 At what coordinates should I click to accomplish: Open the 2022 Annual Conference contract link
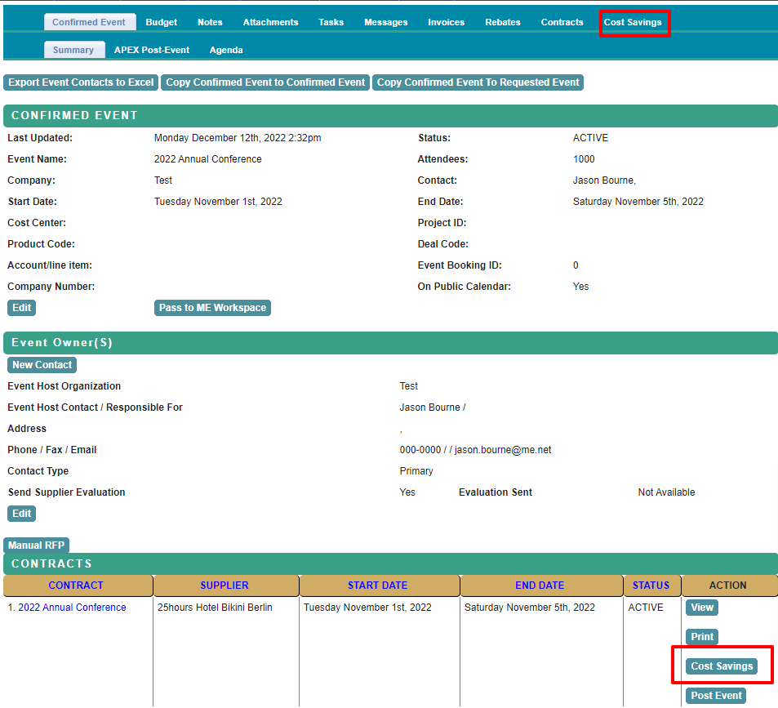[72, 608]
